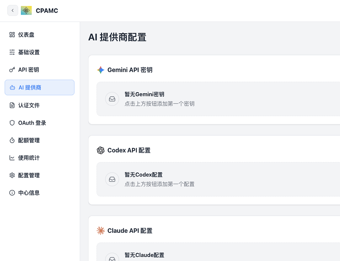Click the CPAMC title text

47,10
